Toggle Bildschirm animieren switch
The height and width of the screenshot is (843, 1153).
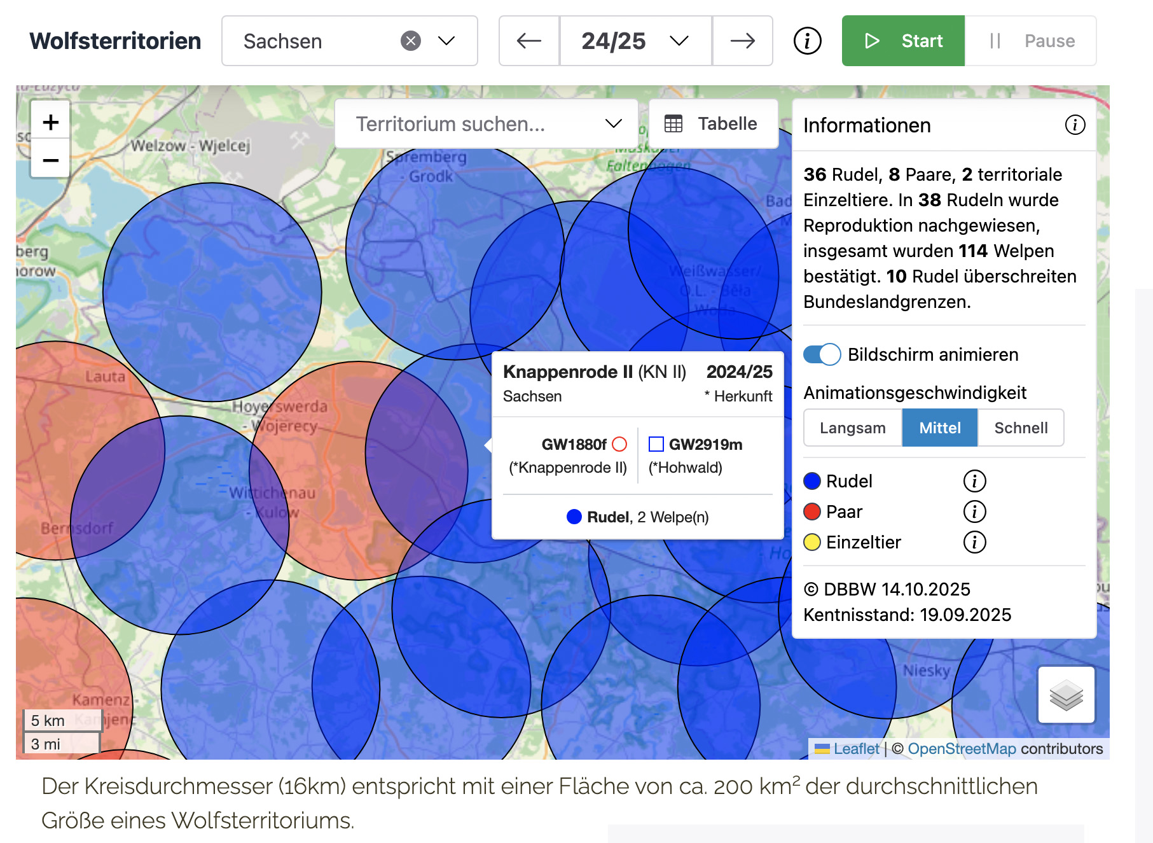[x=822, y=354]
